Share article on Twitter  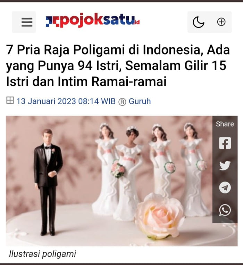225,165
